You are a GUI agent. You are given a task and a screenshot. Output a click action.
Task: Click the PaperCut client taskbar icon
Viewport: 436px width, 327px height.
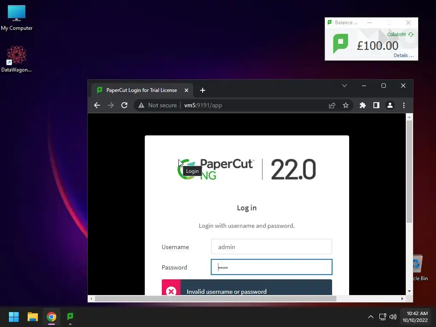[x=70, y=317]
